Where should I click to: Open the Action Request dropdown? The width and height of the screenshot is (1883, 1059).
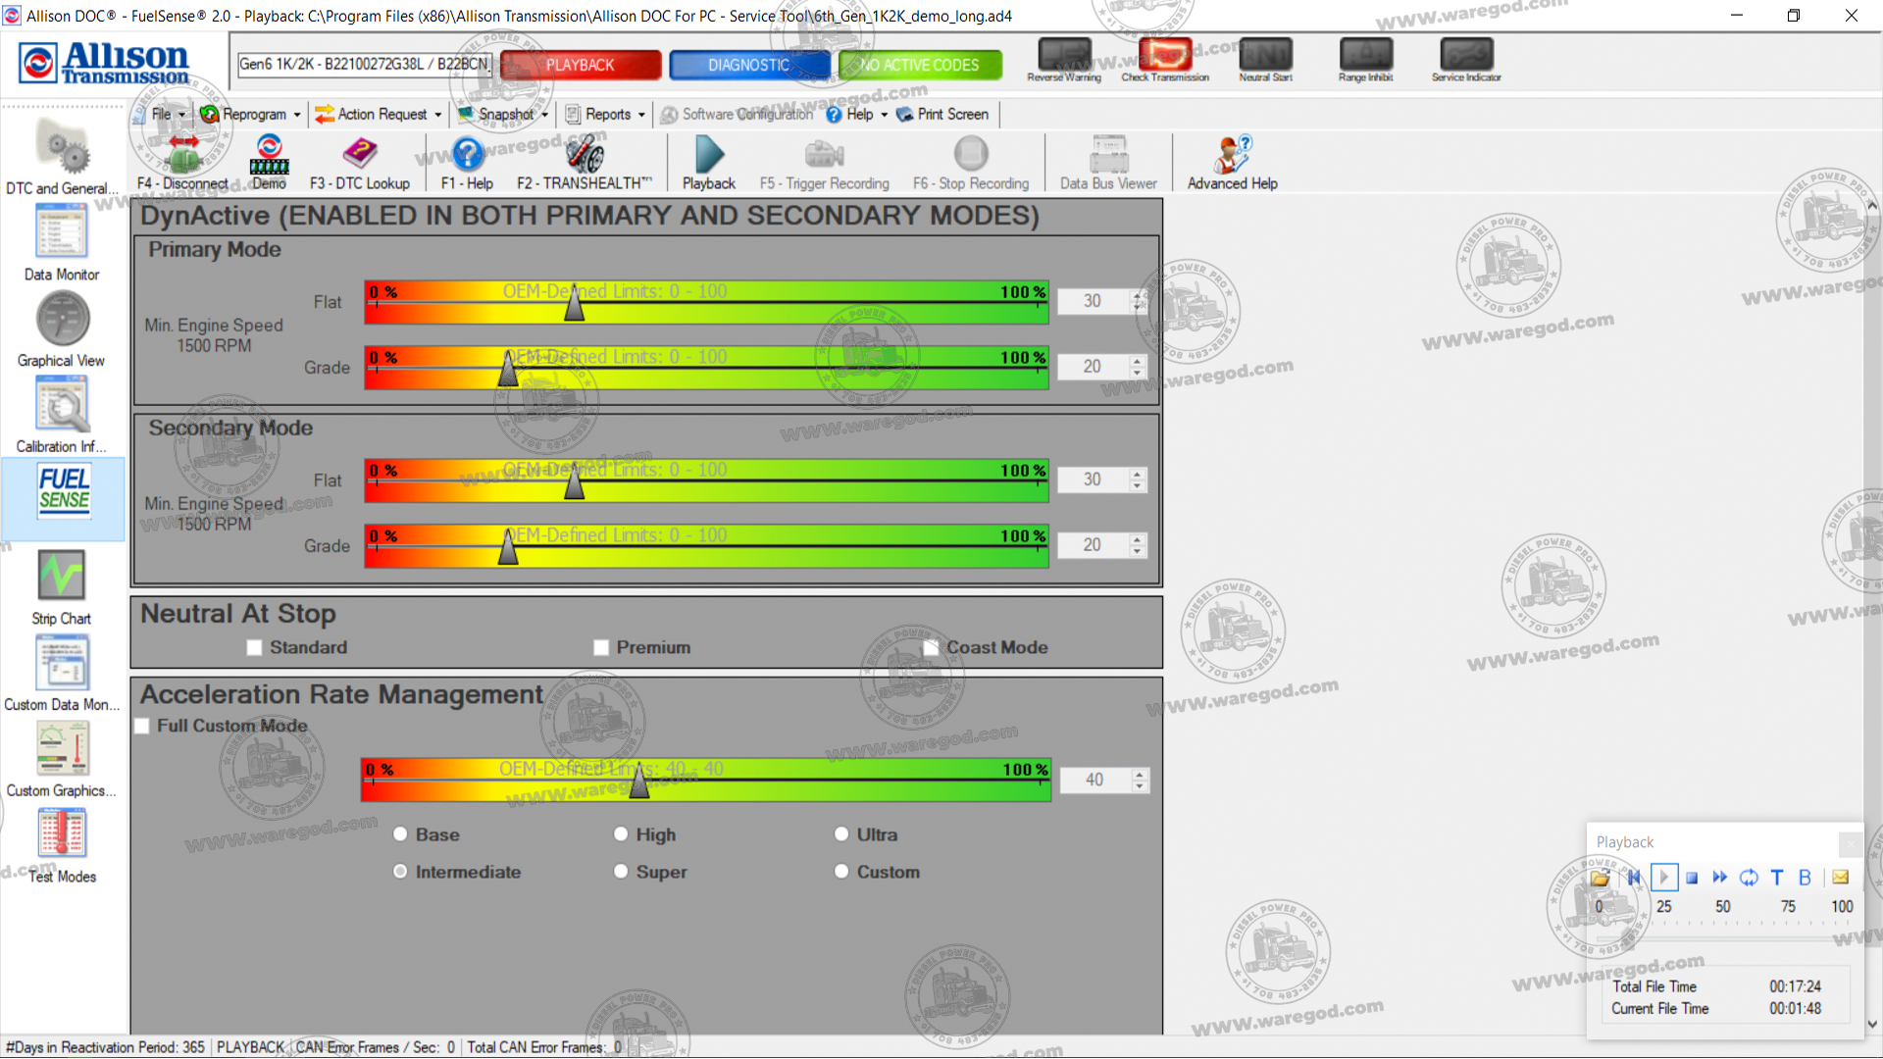point(379,115)
